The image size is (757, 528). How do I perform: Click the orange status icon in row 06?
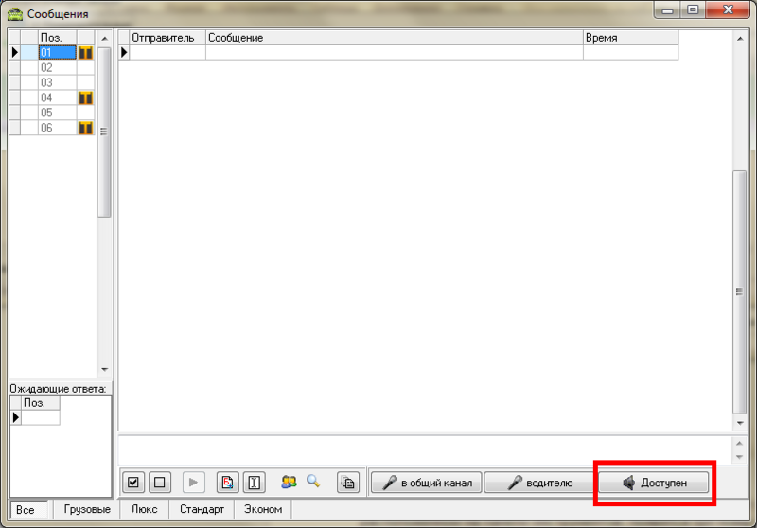click(x=85, y=128)
